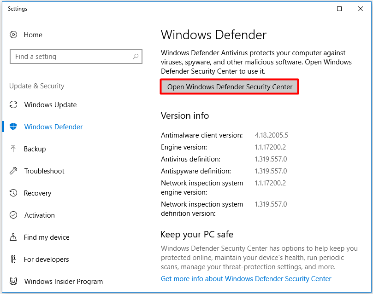Screen dimensions: 373x294
Task: Click the Windows Insider Program cat icon
Action: (x=13, y=281)
